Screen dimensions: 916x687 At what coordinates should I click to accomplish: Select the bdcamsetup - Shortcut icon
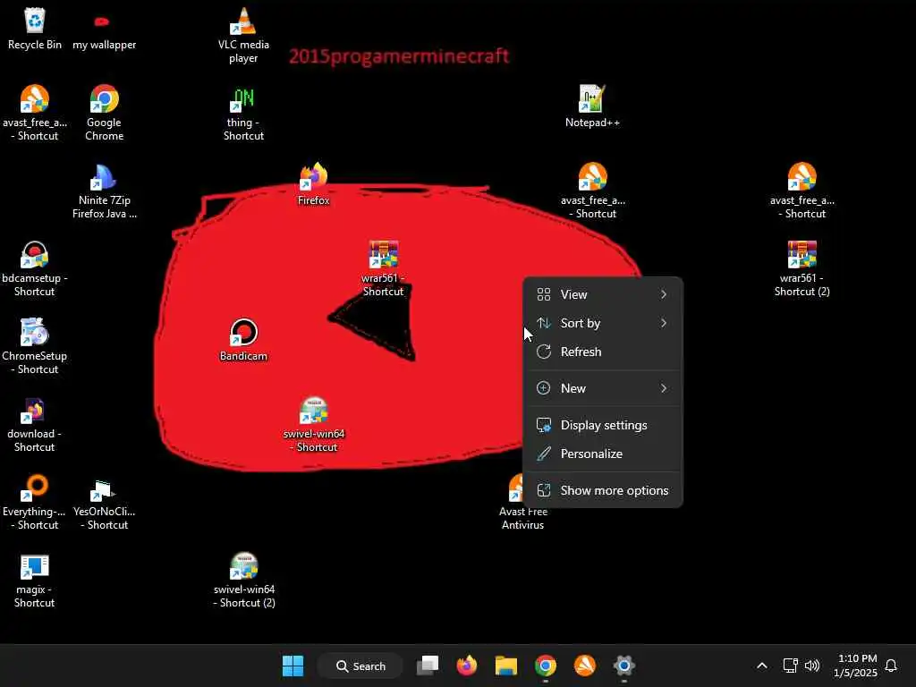35,268
